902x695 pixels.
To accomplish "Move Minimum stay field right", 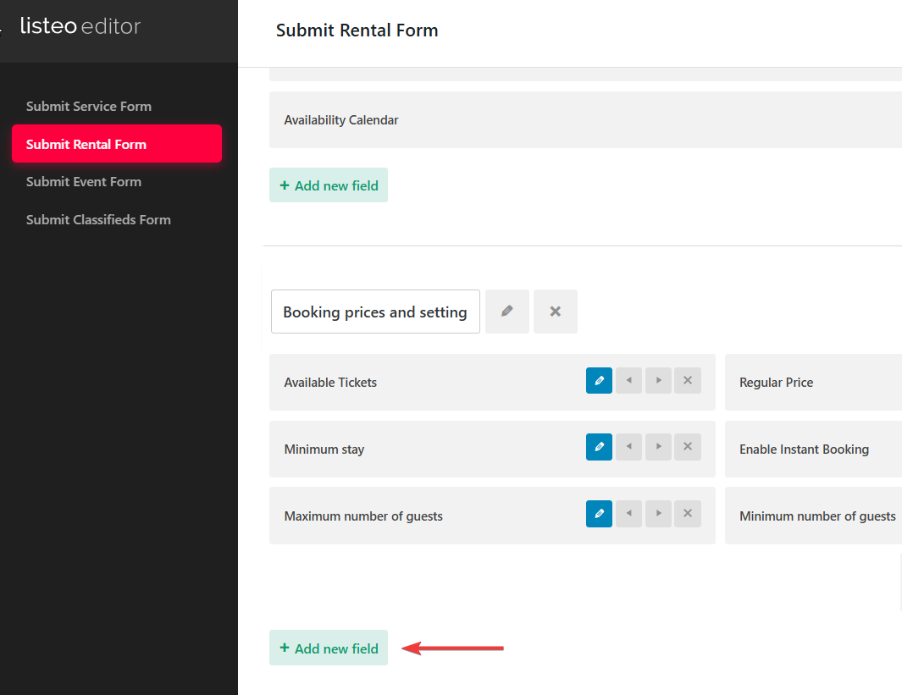I will (x=658, y=447).
